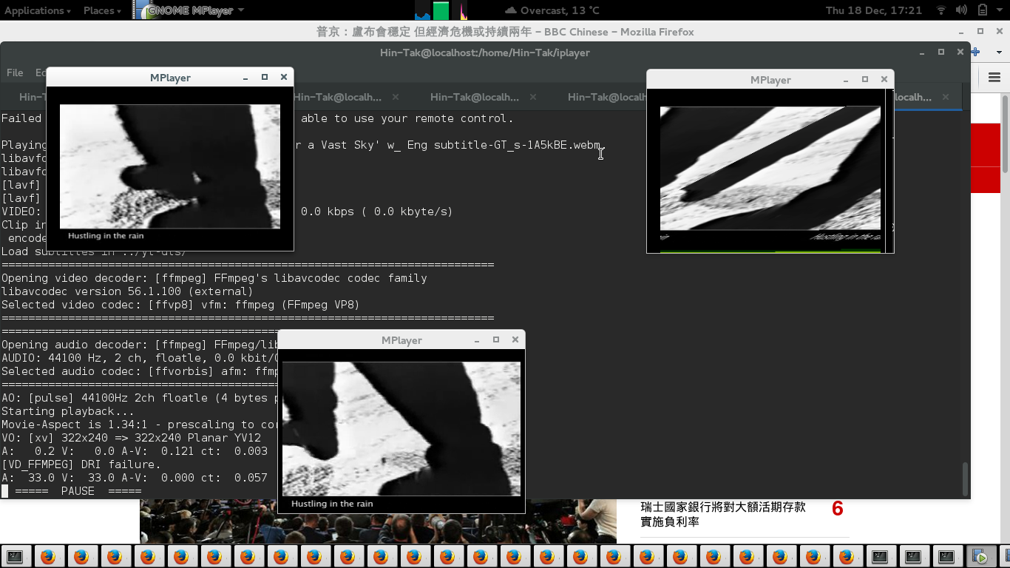Close the highlighted active terminal tab

(946, 97)
